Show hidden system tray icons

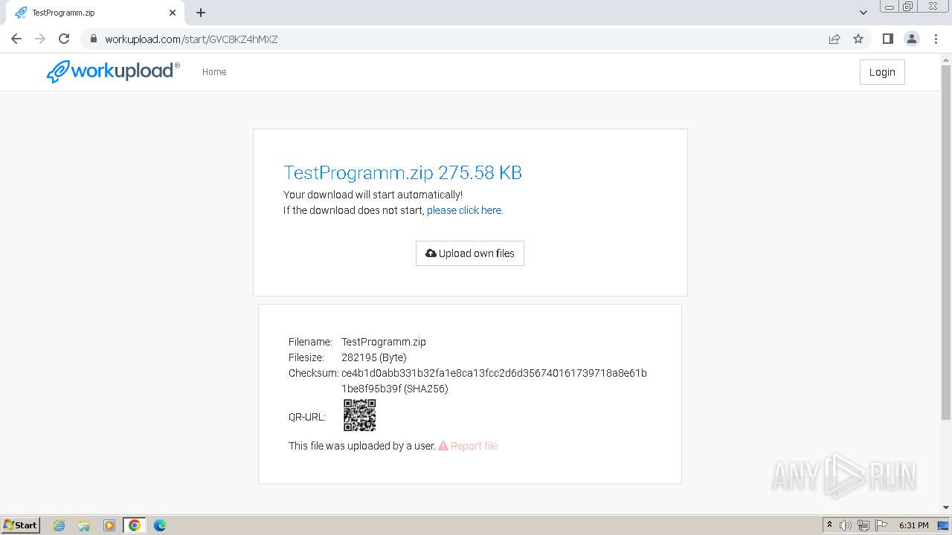click(829, 525)
